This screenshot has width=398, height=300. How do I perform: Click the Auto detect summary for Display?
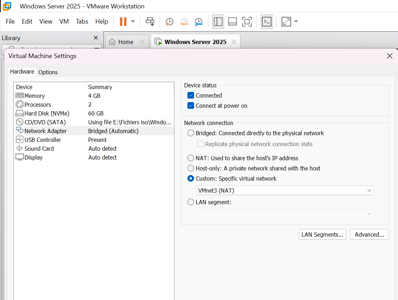click(103, 157)
